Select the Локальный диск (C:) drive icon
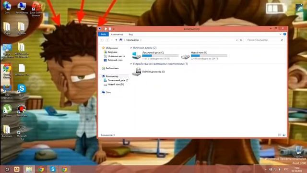Viewport: 307px width, 173px height. pos(136,56)
